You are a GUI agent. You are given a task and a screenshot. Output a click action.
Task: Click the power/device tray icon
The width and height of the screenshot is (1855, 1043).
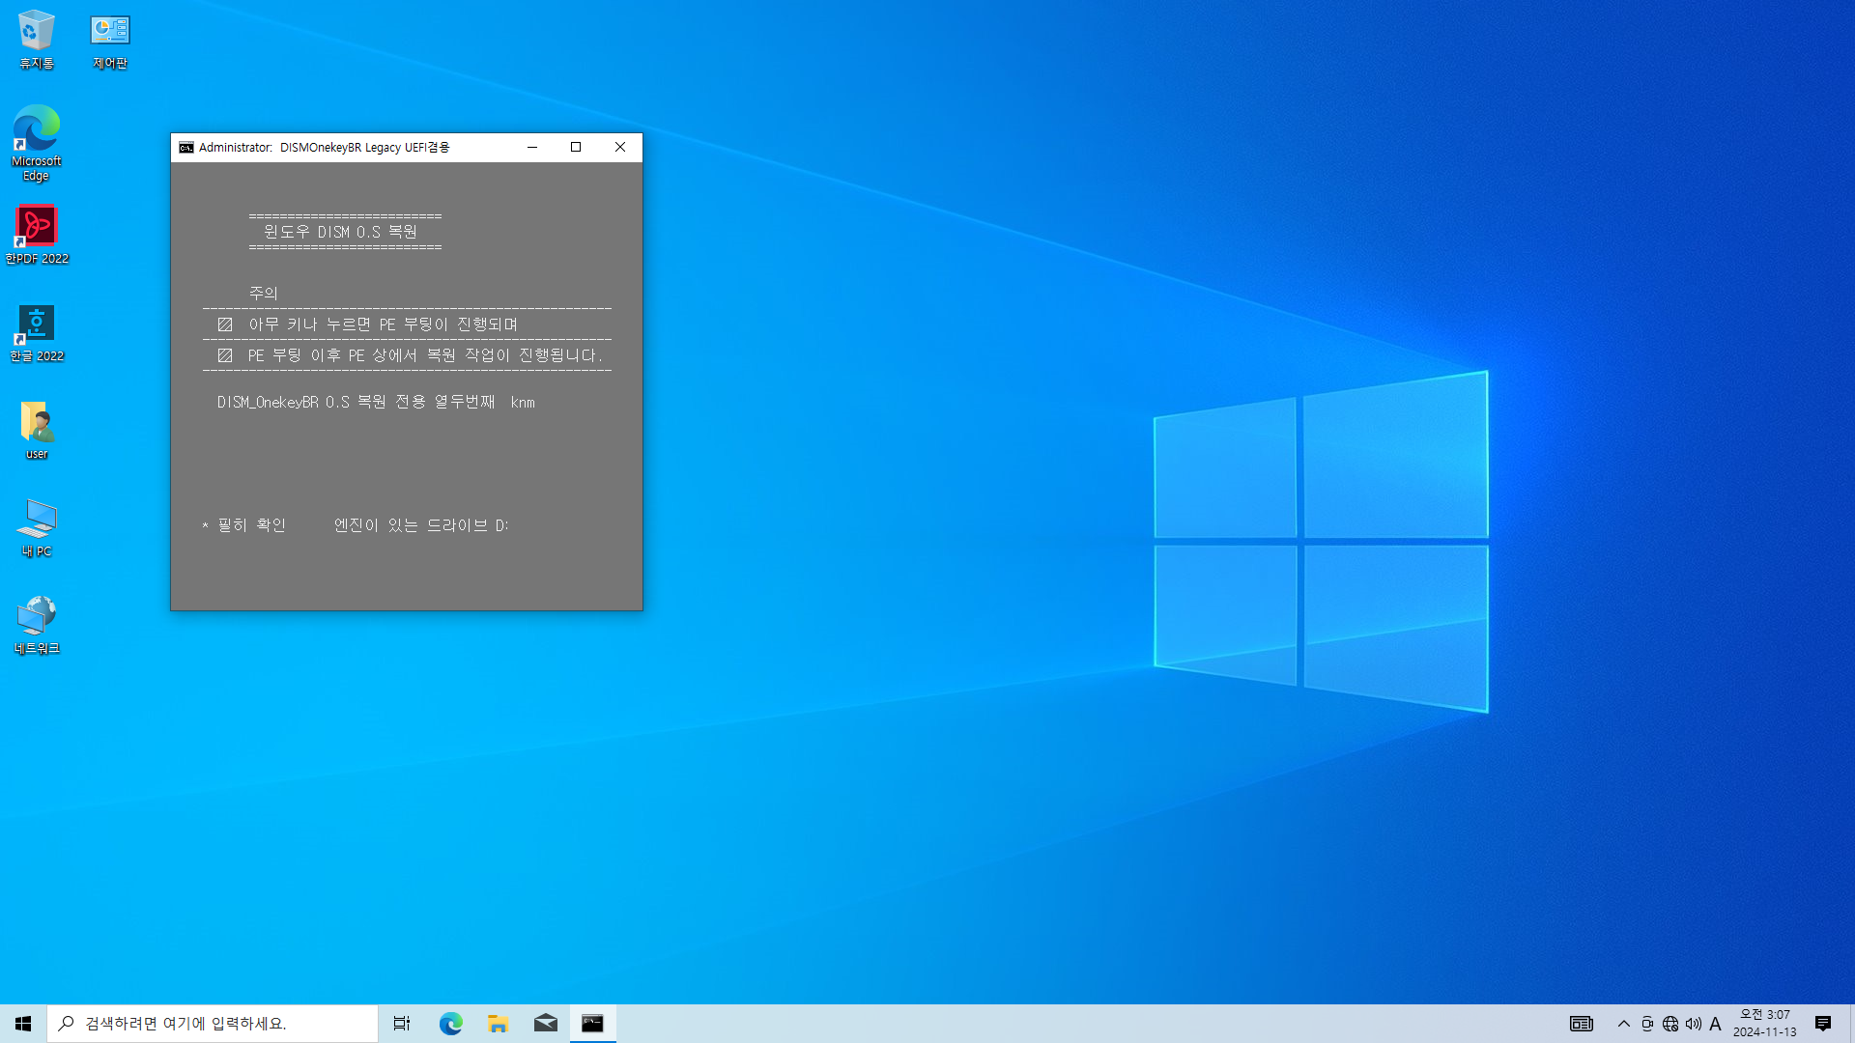(1647, 1024)
